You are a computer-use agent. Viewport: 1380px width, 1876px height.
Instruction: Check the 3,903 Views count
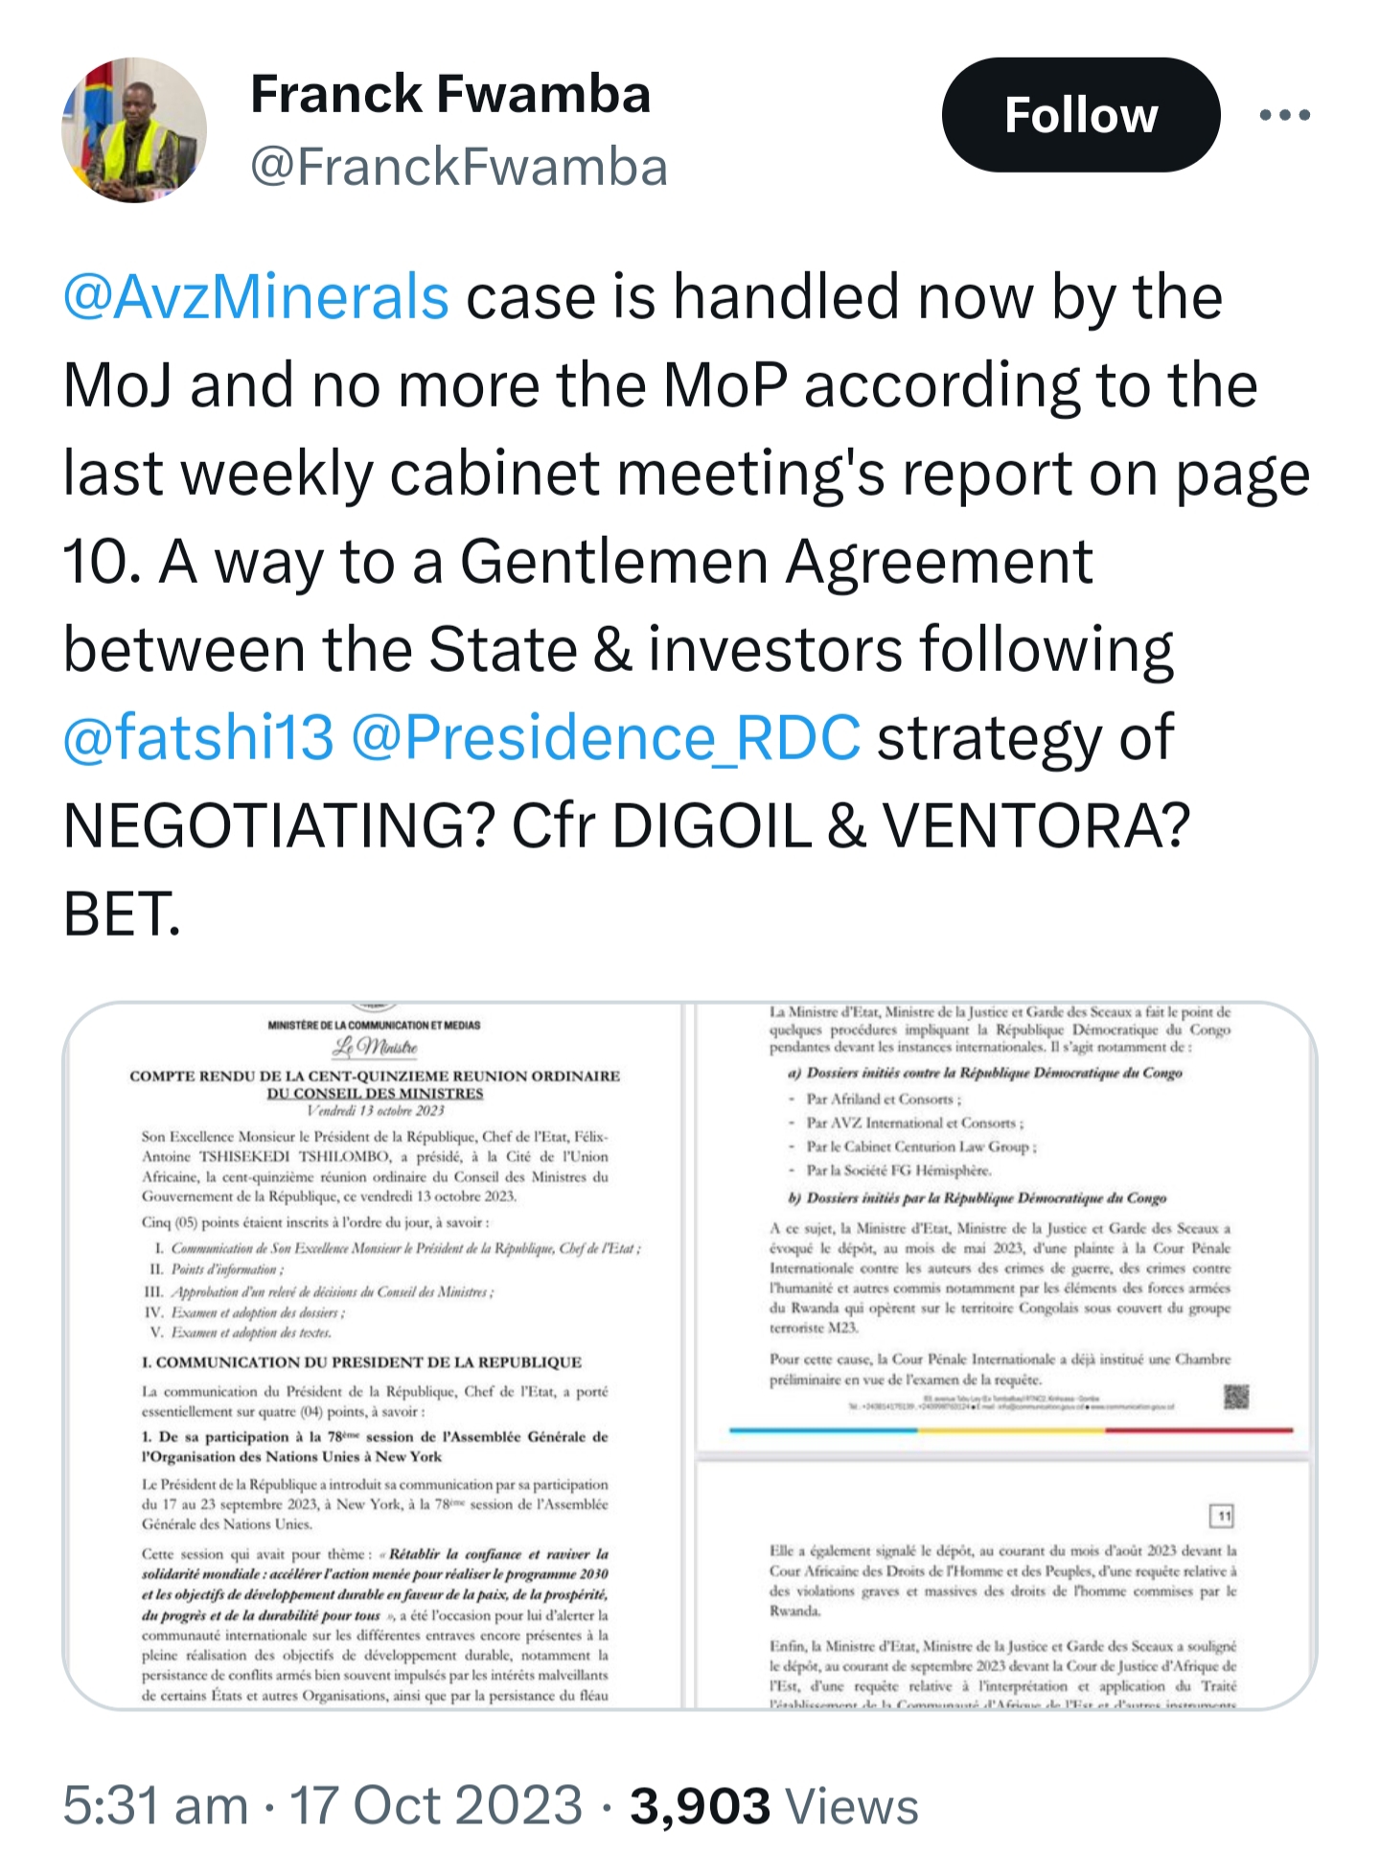click(x=774, y=1807)
